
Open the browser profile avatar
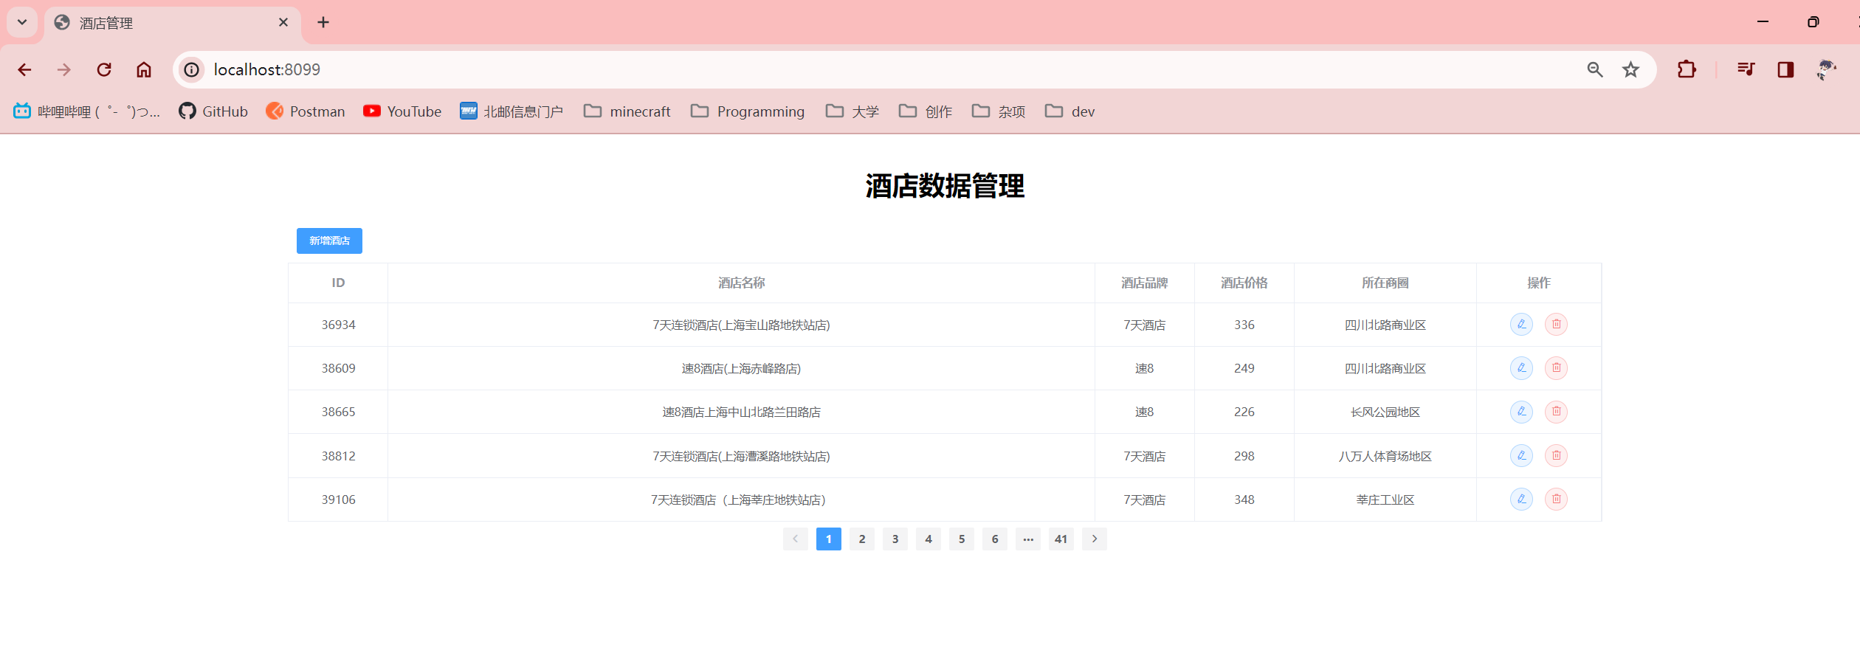click(x=1826, y=69)
